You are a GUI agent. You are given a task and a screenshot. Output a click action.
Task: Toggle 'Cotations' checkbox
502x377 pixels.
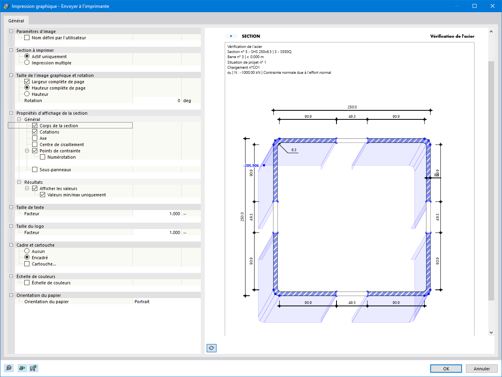click(35, 132)
